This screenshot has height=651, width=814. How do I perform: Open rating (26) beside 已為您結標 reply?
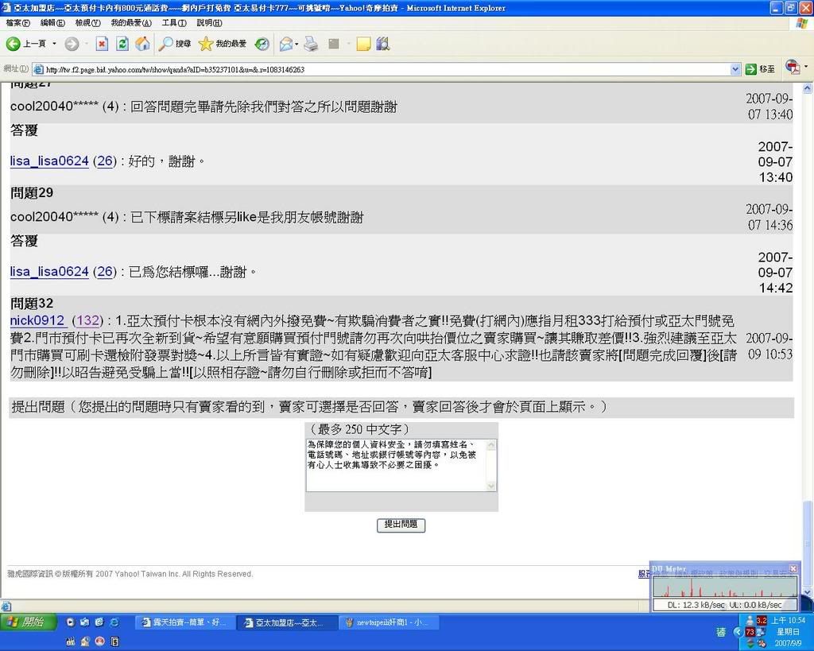(x=105, y=272)
